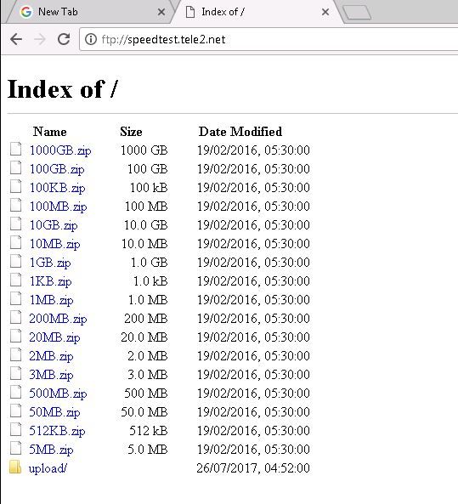Open the 200MB.zip link

click(58, 319)
